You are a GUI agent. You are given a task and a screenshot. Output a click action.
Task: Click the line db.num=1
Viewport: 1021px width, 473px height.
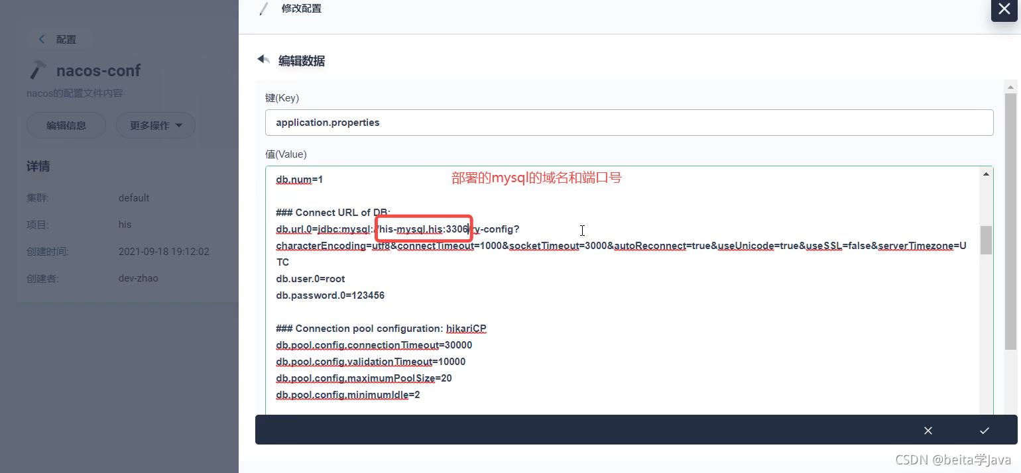[299, 180]
